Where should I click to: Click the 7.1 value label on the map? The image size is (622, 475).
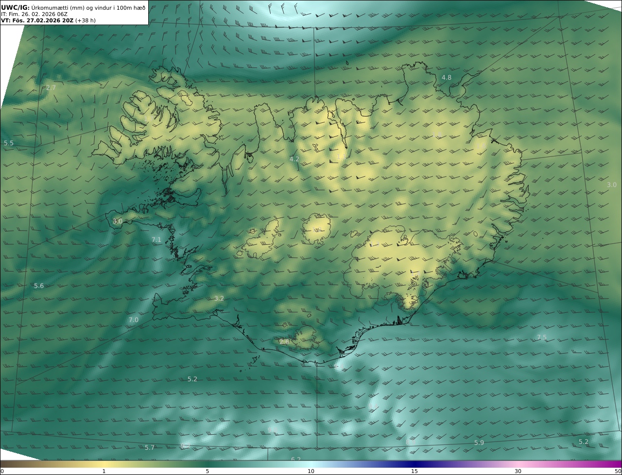pyautogui.click(x=156, y=240)
